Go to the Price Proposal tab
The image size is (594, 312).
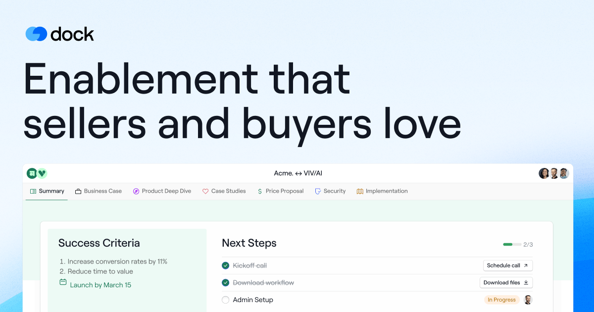[280, 191]
